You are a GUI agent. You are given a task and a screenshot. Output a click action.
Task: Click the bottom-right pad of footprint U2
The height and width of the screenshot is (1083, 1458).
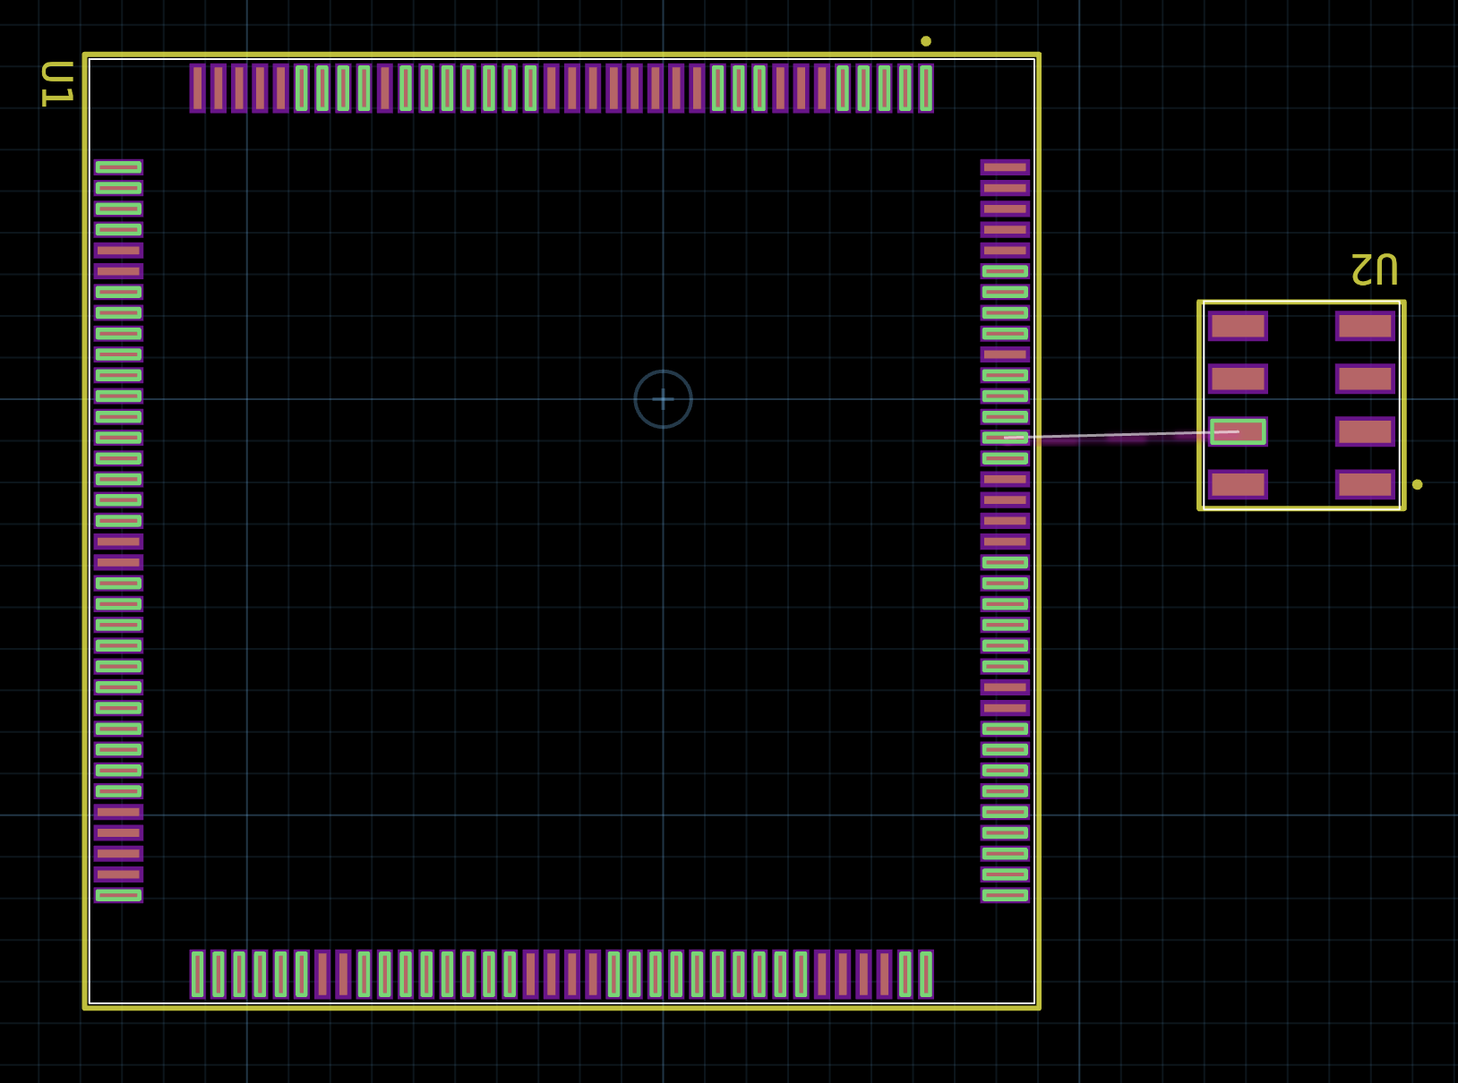pos(1364,484)
